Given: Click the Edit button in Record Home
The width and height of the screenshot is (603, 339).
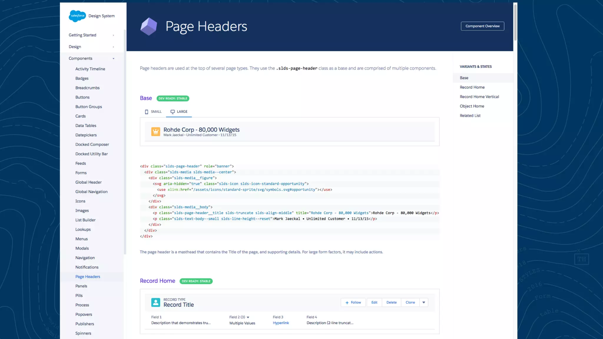Looking at the screenshot, I should [374, 303].
